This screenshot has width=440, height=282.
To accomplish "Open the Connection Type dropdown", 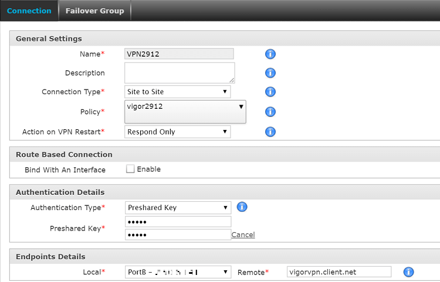I will [x=177, y=92].
